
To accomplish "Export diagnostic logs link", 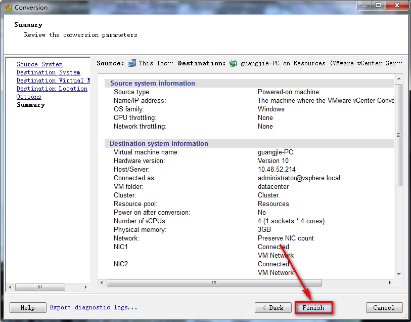I will (x=94, y=307).
